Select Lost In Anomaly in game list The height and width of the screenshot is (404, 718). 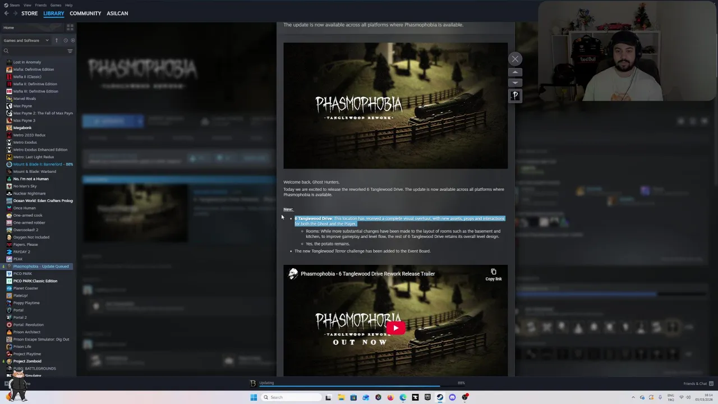tap(27, 62)
